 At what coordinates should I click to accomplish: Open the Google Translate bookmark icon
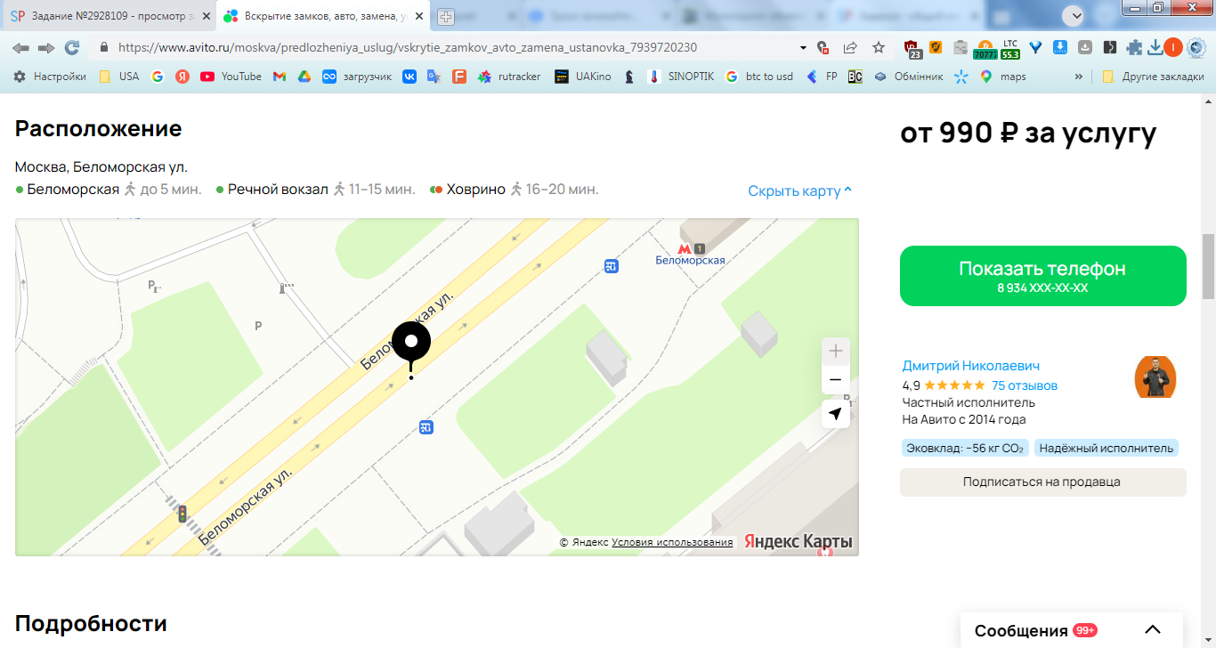(434, 77)
